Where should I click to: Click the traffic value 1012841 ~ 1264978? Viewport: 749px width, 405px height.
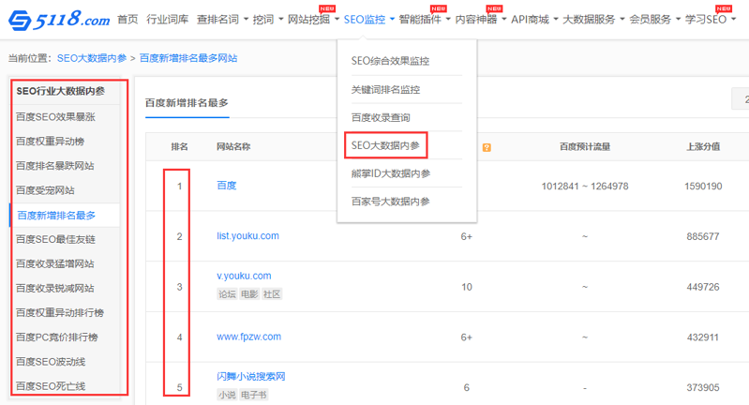tap(585, 187)
